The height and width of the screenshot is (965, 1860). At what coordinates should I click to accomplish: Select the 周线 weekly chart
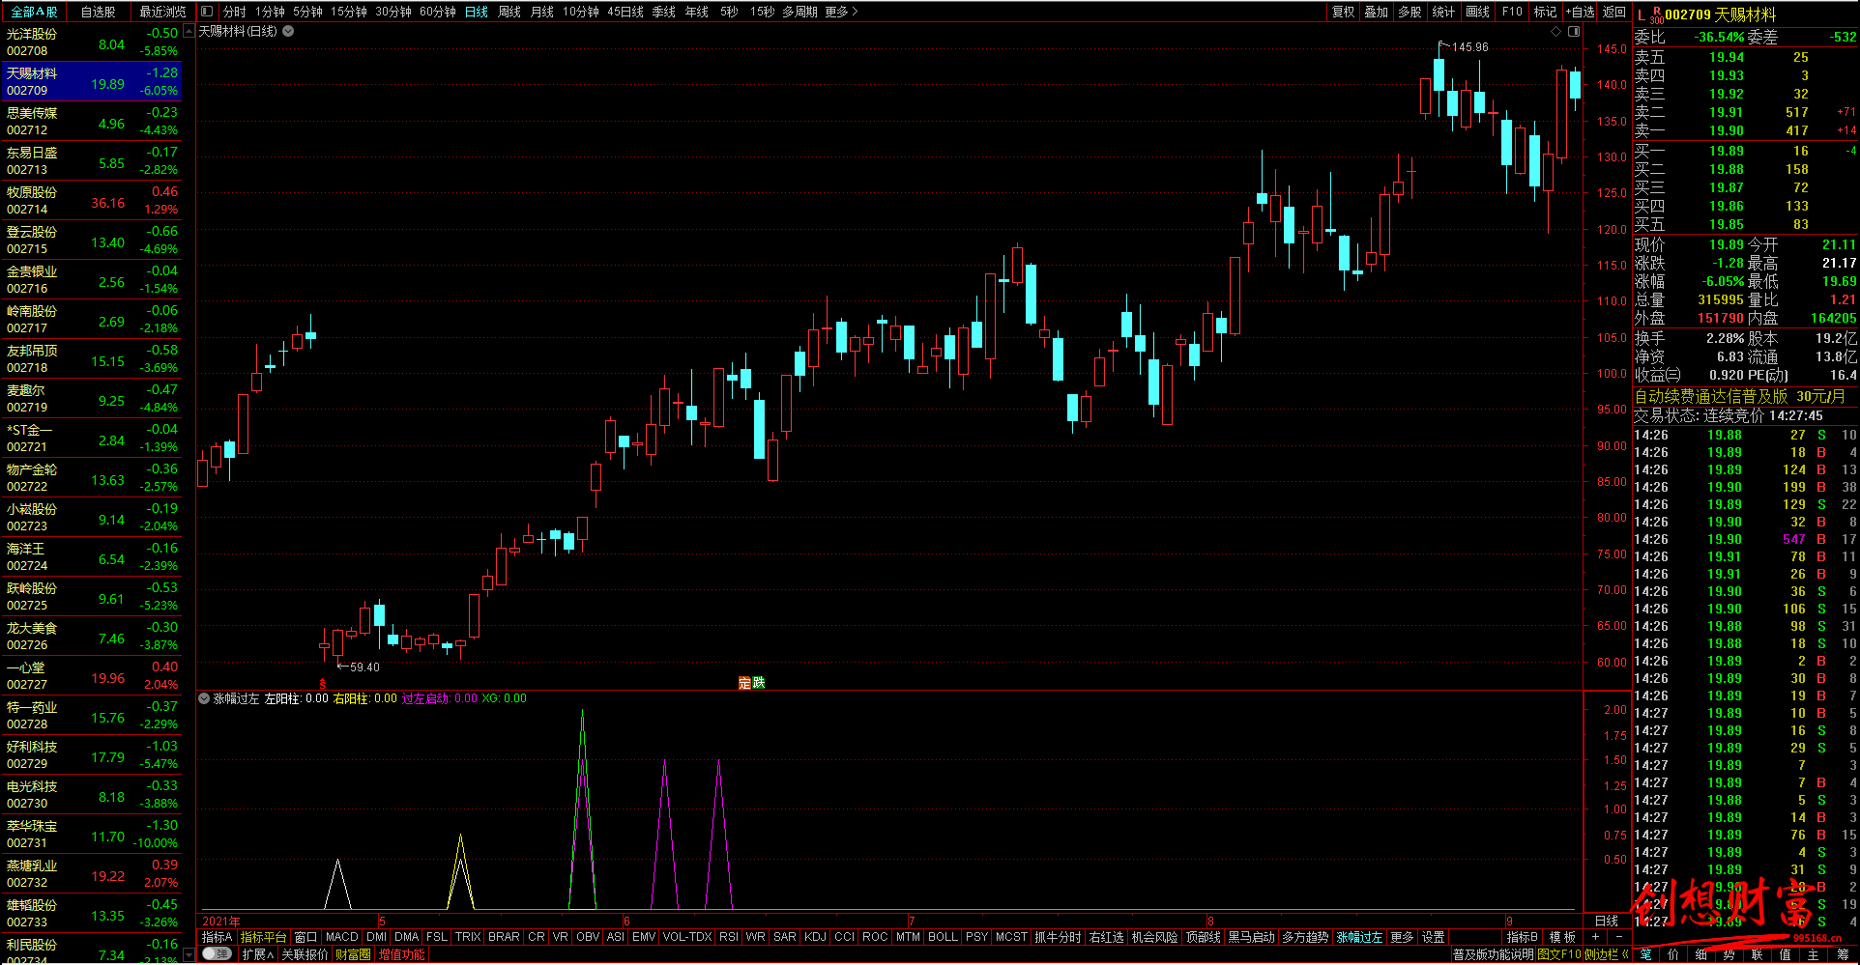tap(509, 12)
